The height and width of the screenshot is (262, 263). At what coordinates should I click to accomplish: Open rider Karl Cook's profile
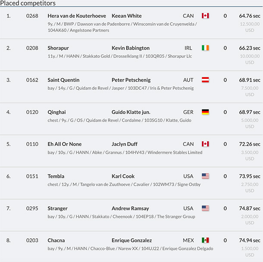[123, 176]
